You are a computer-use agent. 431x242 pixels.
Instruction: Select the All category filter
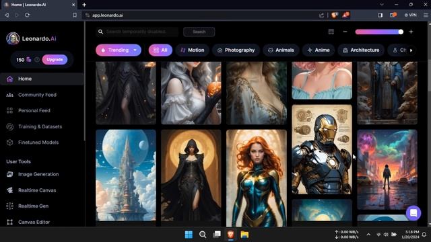coord(160,50)
